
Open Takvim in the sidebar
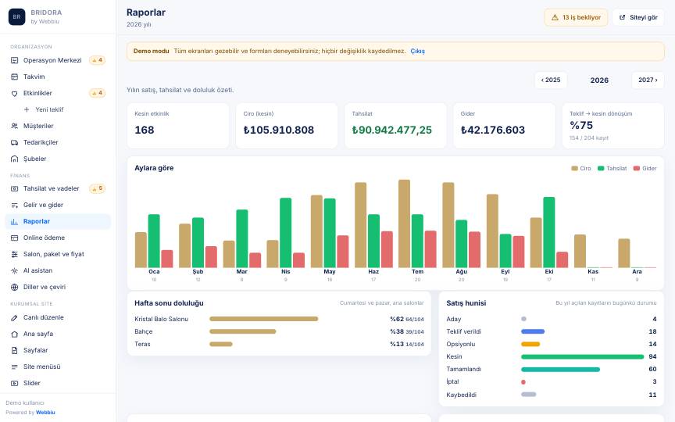point(58,77)
